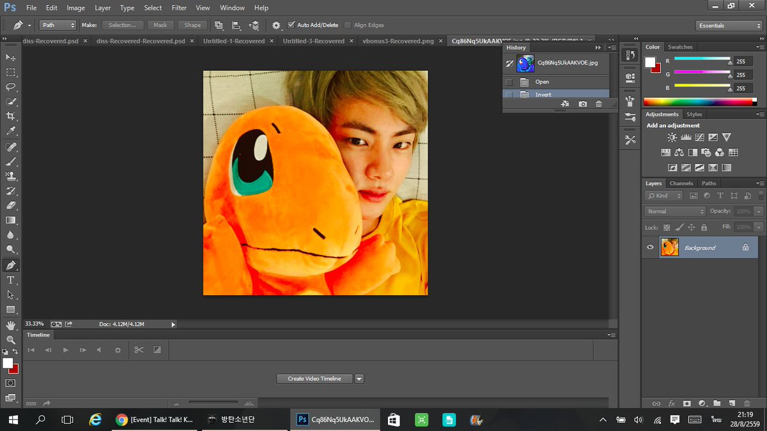
Task: Open the Path mode dropdown
Action: point(58,26)
